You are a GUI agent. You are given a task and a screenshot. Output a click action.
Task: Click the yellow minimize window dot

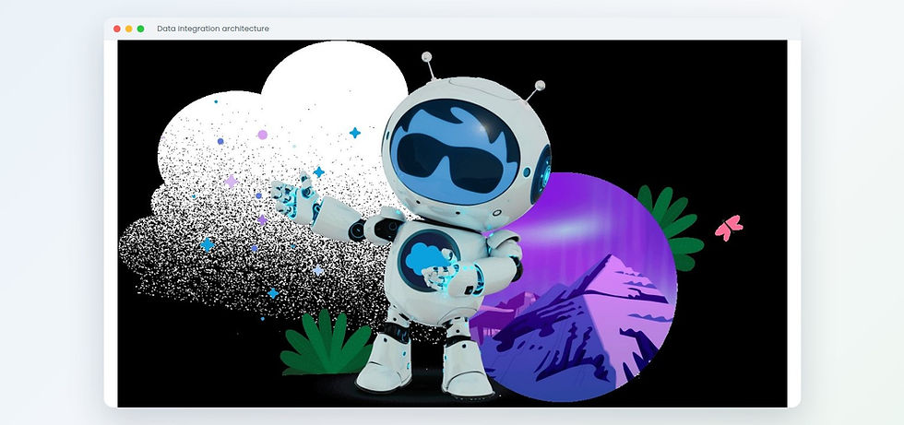point(128,29)
